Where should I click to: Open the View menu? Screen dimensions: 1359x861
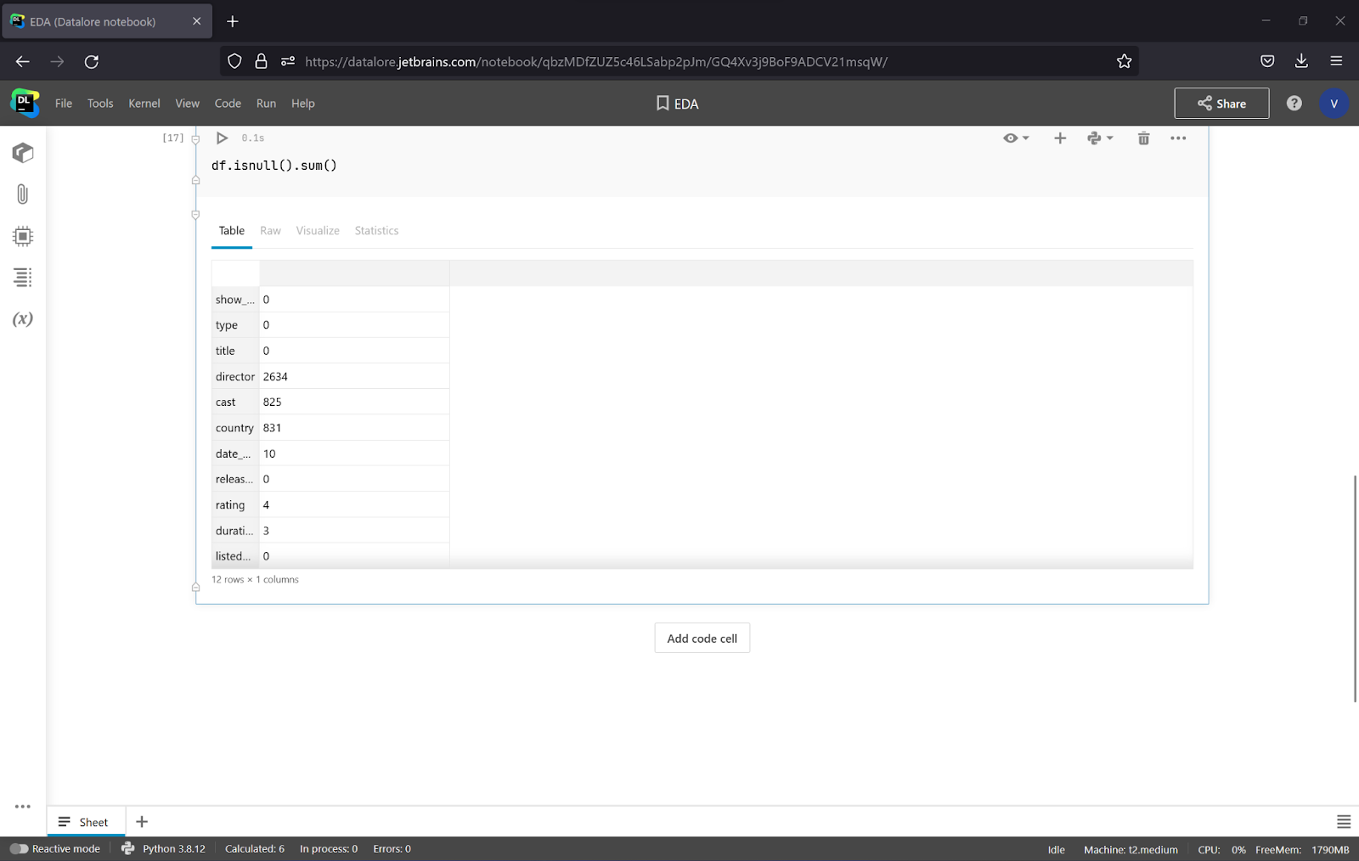point(188,103)
